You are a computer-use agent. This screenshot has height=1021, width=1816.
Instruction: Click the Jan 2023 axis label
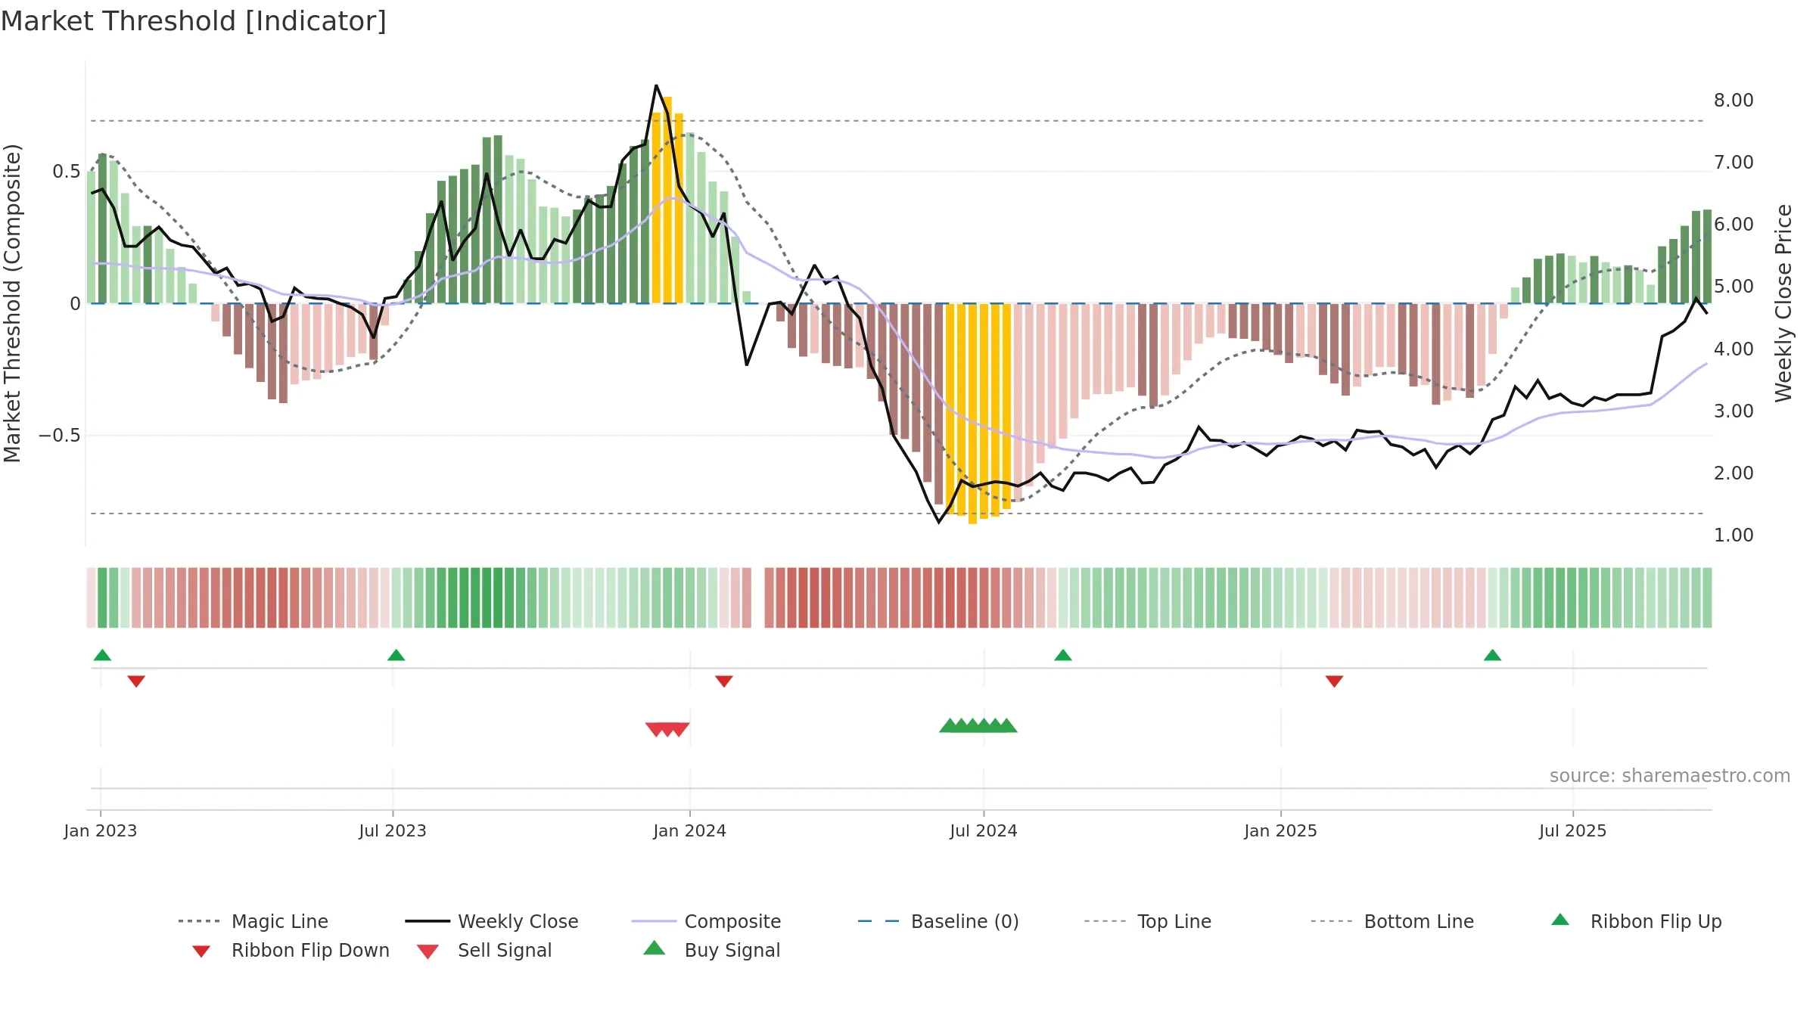[101, 831]
